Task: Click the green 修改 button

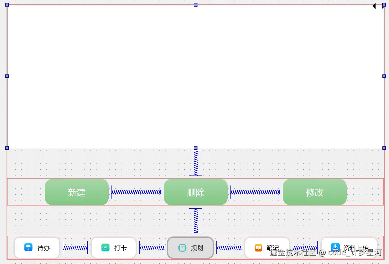Action: (x=315, y=192)
